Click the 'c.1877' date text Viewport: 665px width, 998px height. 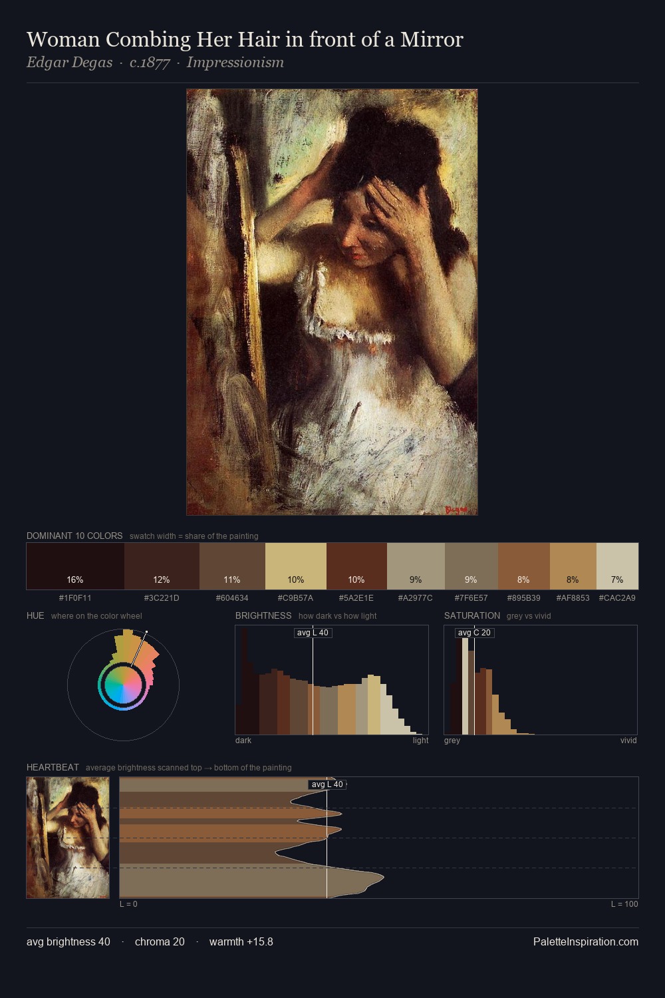pos(150,63)
